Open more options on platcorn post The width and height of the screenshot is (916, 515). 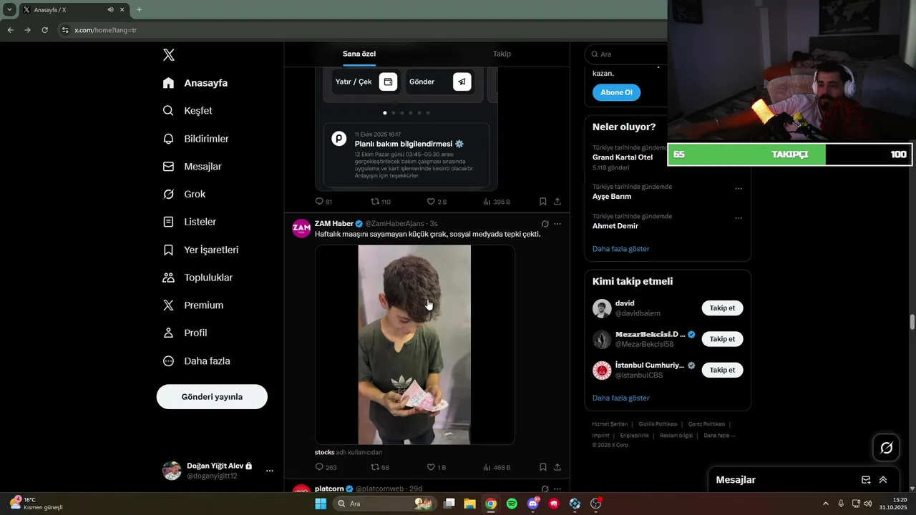(x=557, y=489)
